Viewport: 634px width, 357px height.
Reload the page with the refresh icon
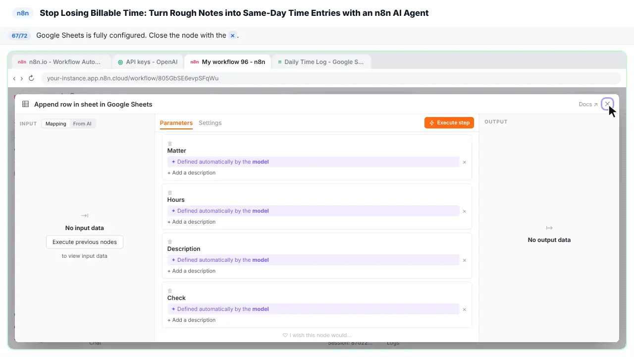tap(31, 78)
